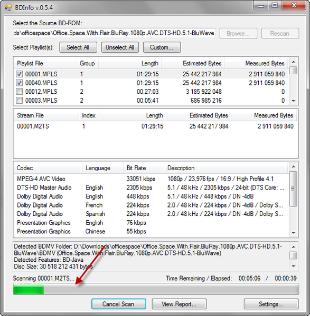This screenshot has width=310, height=316.
Task: Click log panel scroll-down arrow
Action: coord(294,266)
